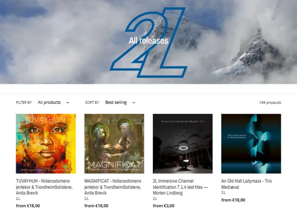
Task: Click the from €18,00 price under TUVAYHUN
Action: (28, 206)
